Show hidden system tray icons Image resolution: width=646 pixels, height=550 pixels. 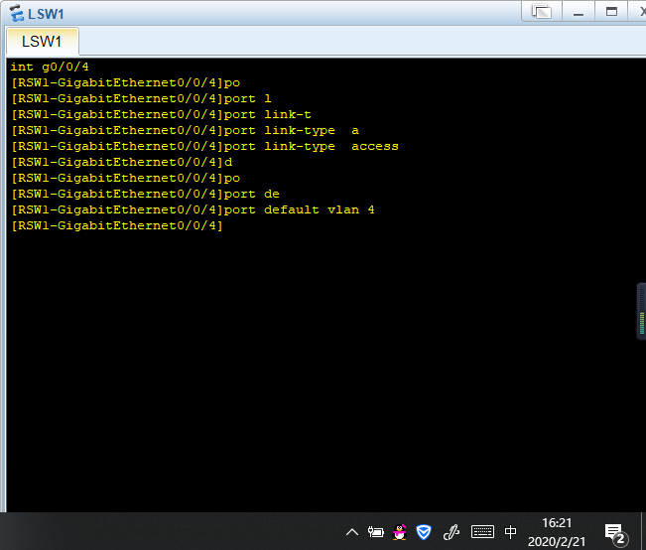[x=352, y=532]
